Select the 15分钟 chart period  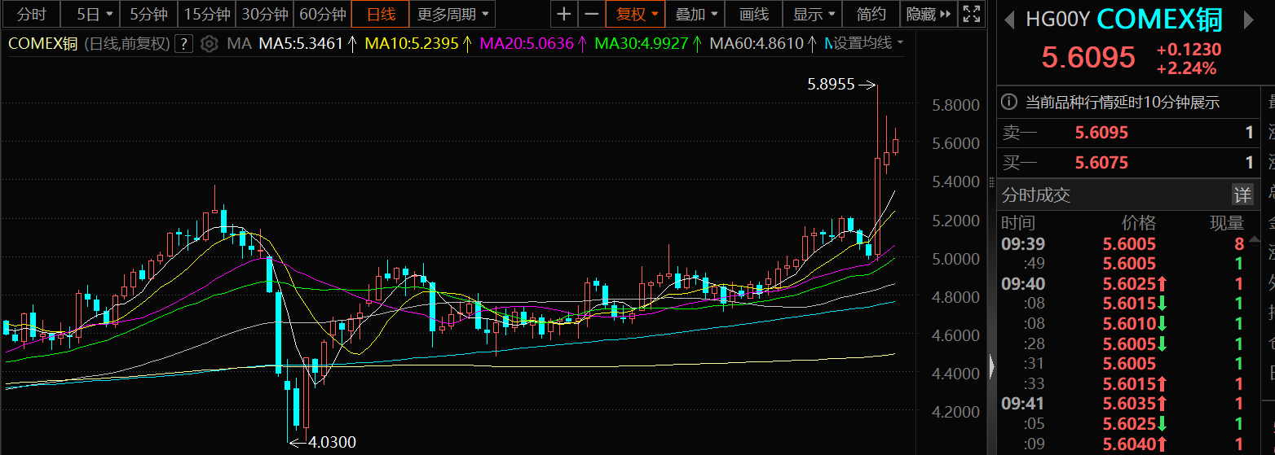(x=207, y=14)
